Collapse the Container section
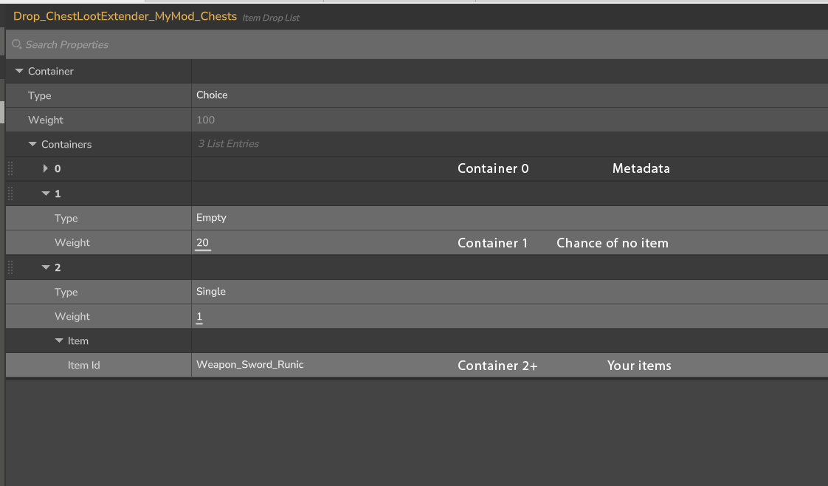The width and height of the screenshot is (828, 486). point(19,71)
